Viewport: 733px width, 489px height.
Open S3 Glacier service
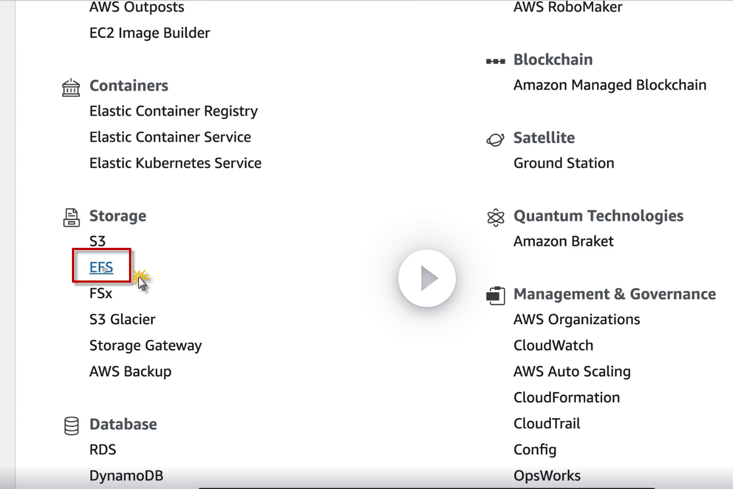click(x=122, y=319)
